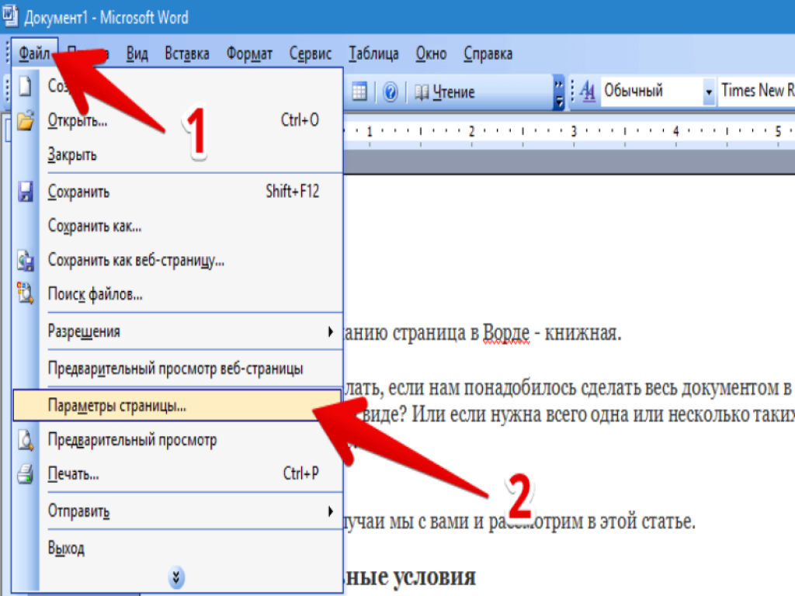Expand the Отправить submenu

tap(178, 511)
